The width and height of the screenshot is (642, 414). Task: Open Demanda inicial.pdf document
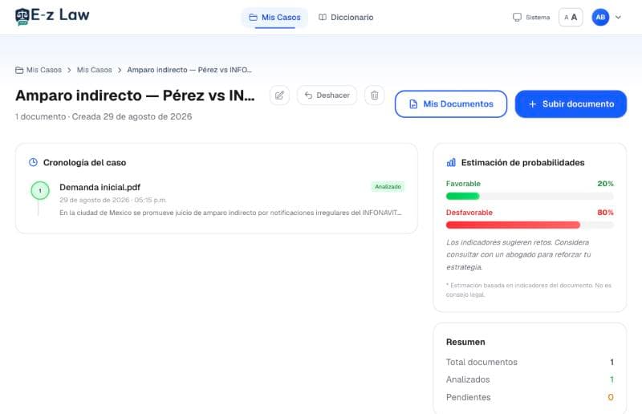pyautogui.click(x=100, y=187)
